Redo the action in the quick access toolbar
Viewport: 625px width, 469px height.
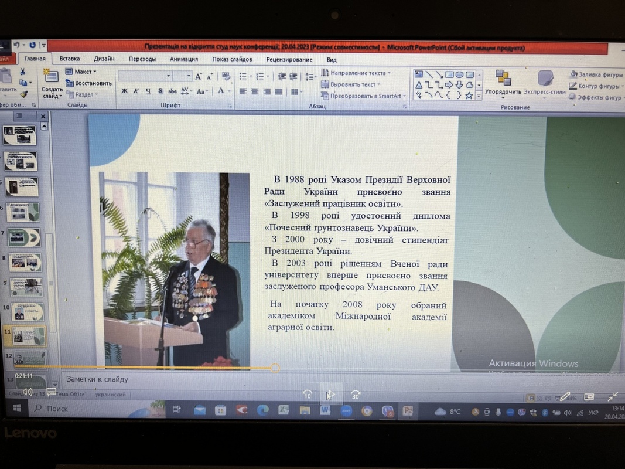click(33, 45)
